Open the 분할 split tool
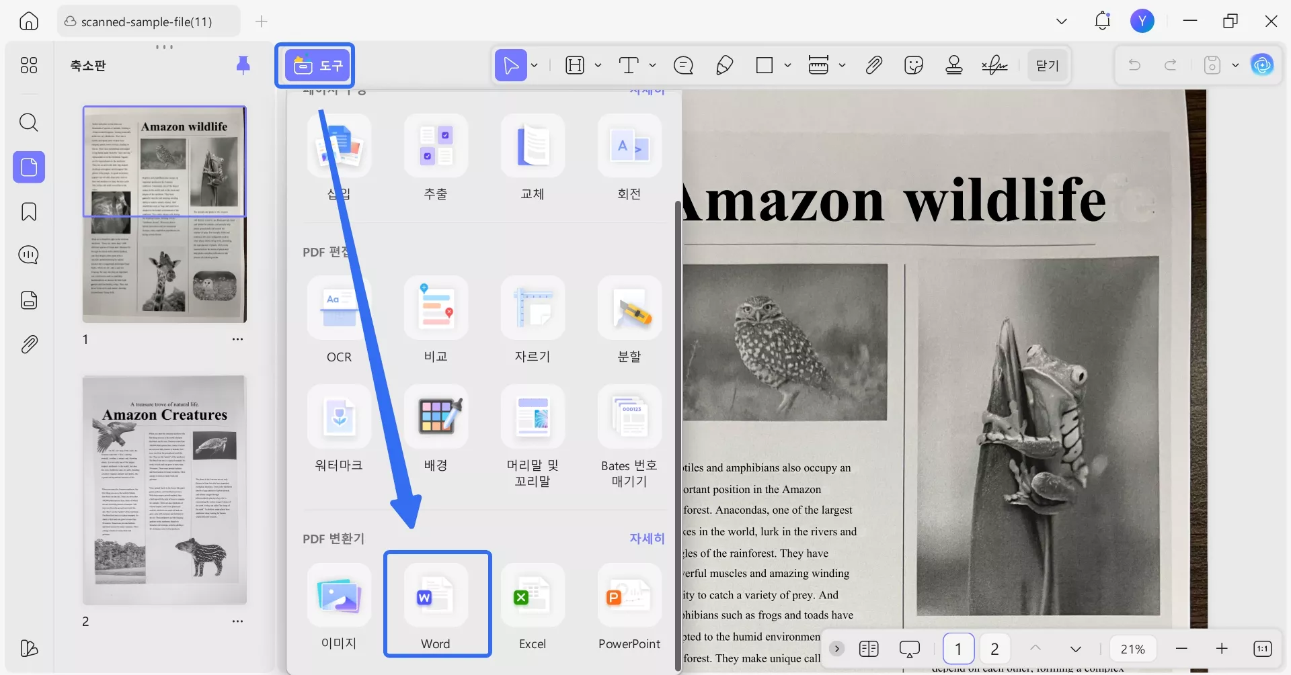Viewport: 1291px width, 675px height. click(x=629, y=321)
